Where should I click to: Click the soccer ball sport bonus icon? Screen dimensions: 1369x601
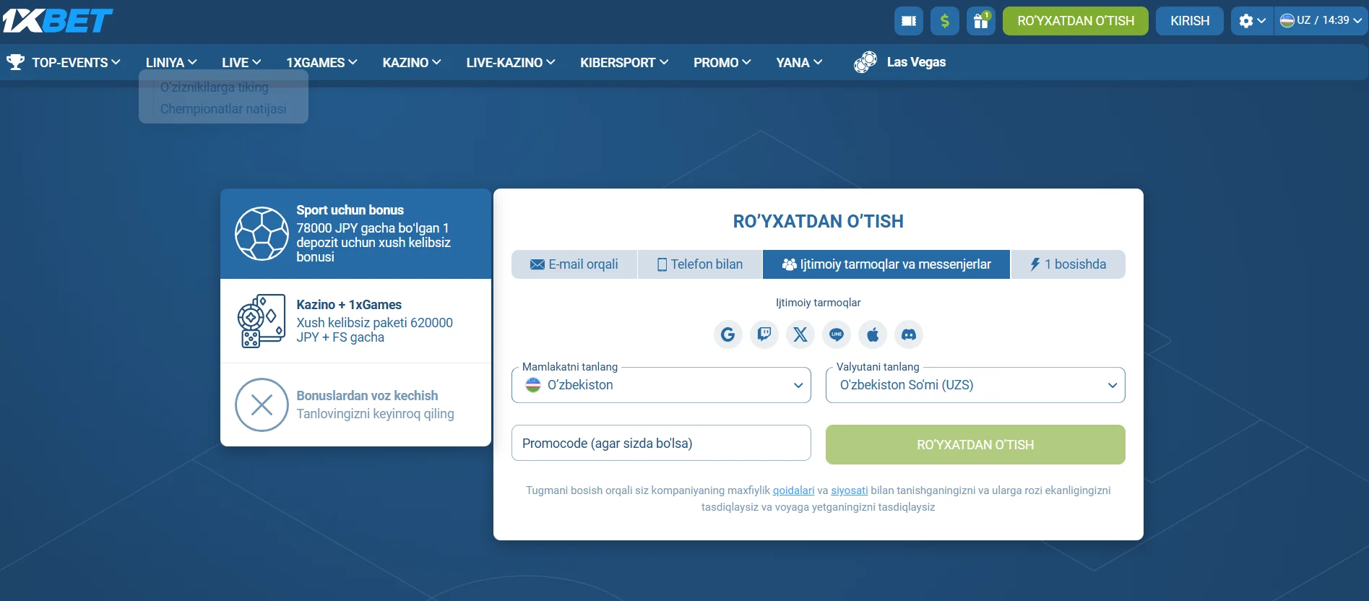pyautogui.click(x=262, y=233)
